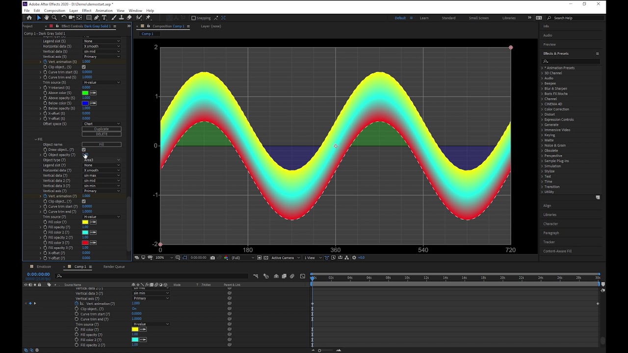Click Fill color 3 (7) red swatch
Screen dimensions: 628x353
click(85, 243)
